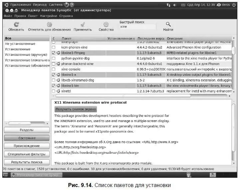Click the mail envelope indicator icon
This screenshot has width=240, height=190.
point(183,5)
